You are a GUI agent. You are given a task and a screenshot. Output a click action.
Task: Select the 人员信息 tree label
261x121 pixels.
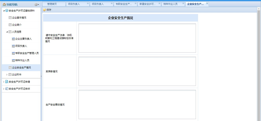[x=17, y=32]
